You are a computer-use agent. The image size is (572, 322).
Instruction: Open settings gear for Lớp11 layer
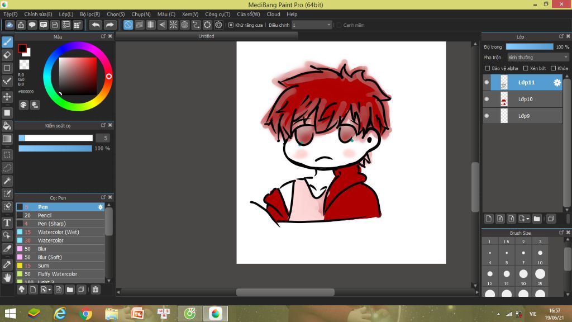pyautogui.click(x=557, y=83)
